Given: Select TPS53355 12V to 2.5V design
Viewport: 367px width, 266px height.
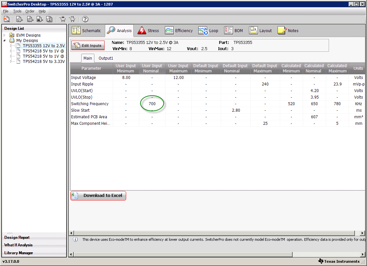Looking at the screenshot, I should [x=44, y=46].
